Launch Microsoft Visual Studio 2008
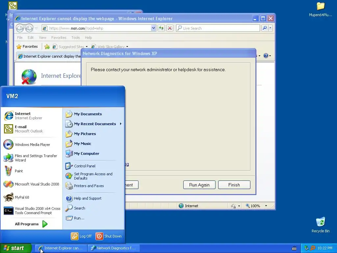 tap(31, 184)
